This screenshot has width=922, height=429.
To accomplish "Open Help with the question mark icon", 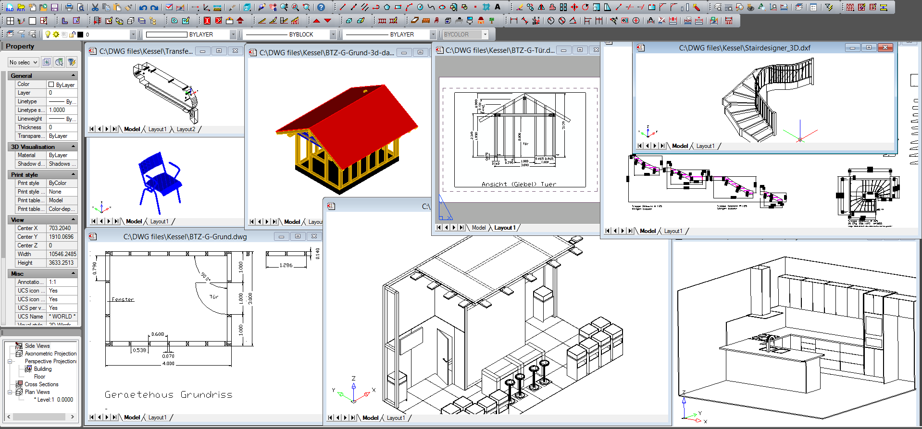I will [321, 7].
